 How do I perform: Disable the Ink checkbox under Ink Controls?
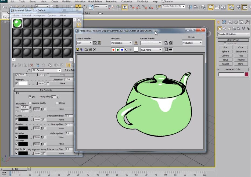pos(30,97)
